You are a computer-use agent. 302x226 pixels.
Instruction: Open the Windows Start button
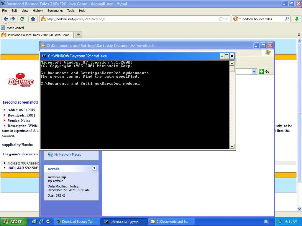point(14,222)
